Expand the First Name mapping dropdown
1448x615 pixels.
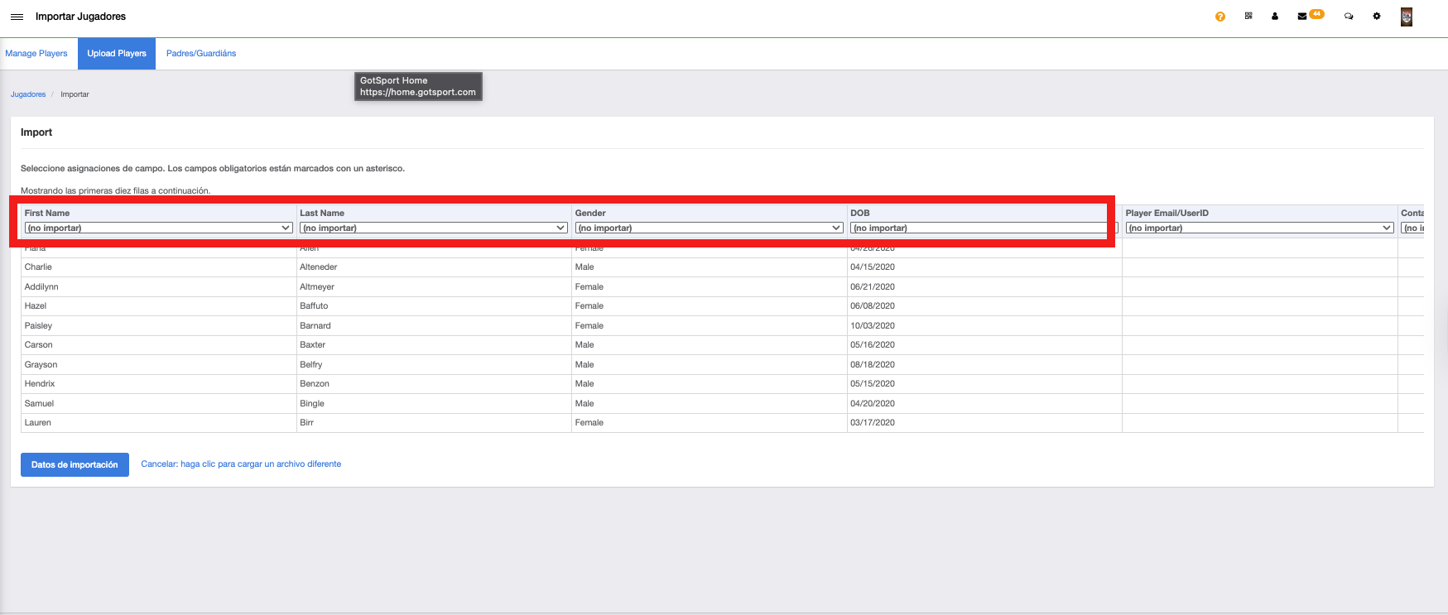coord(158,228)
